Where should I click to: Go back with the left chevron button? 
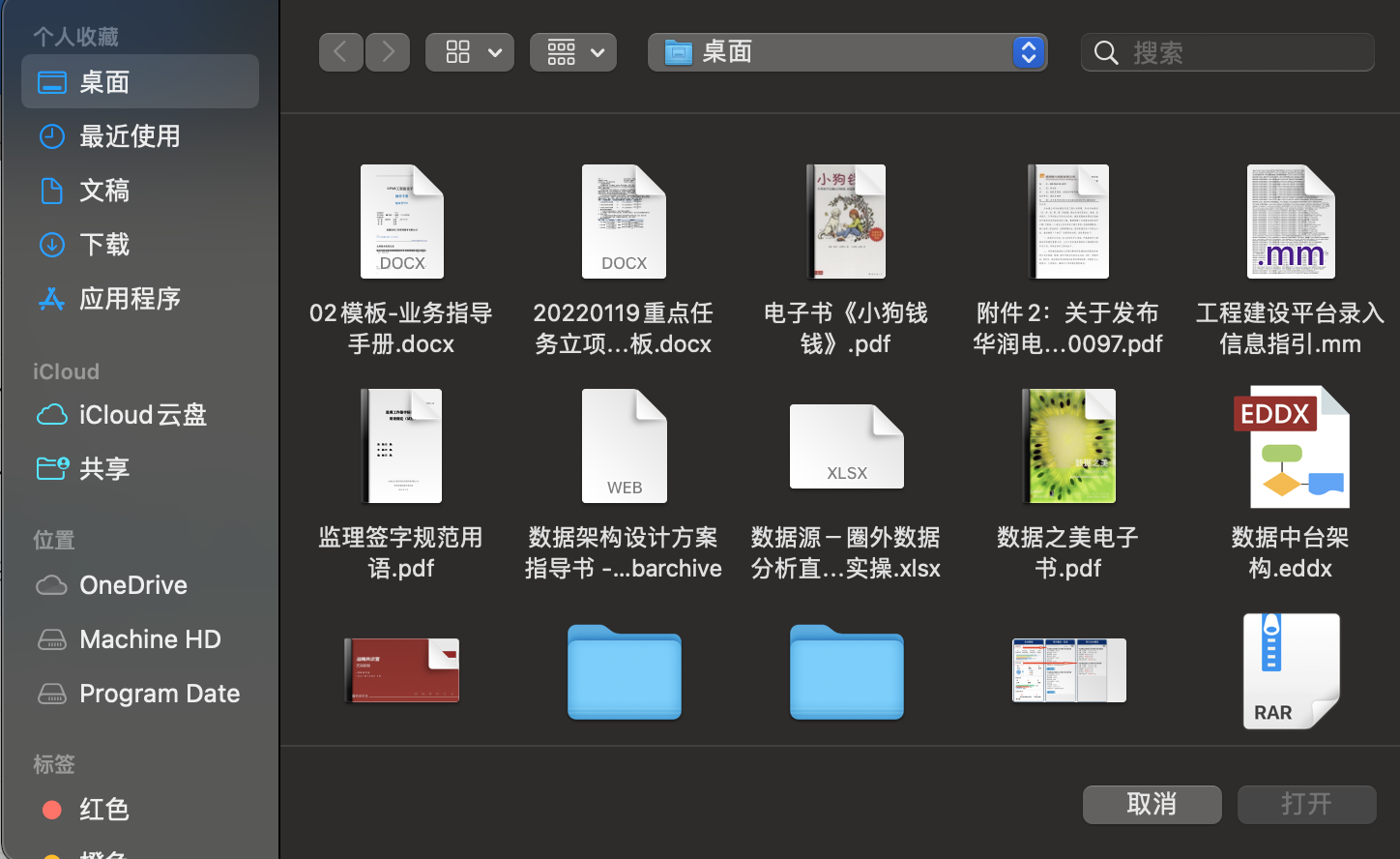[341, 52]
